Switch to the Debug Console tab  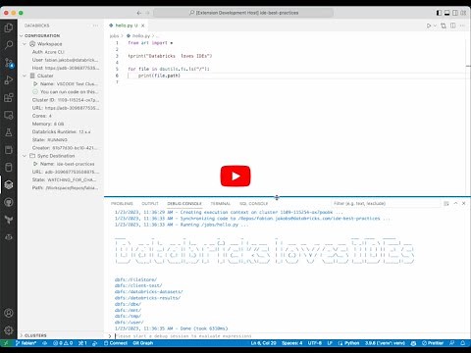[184, 203]
